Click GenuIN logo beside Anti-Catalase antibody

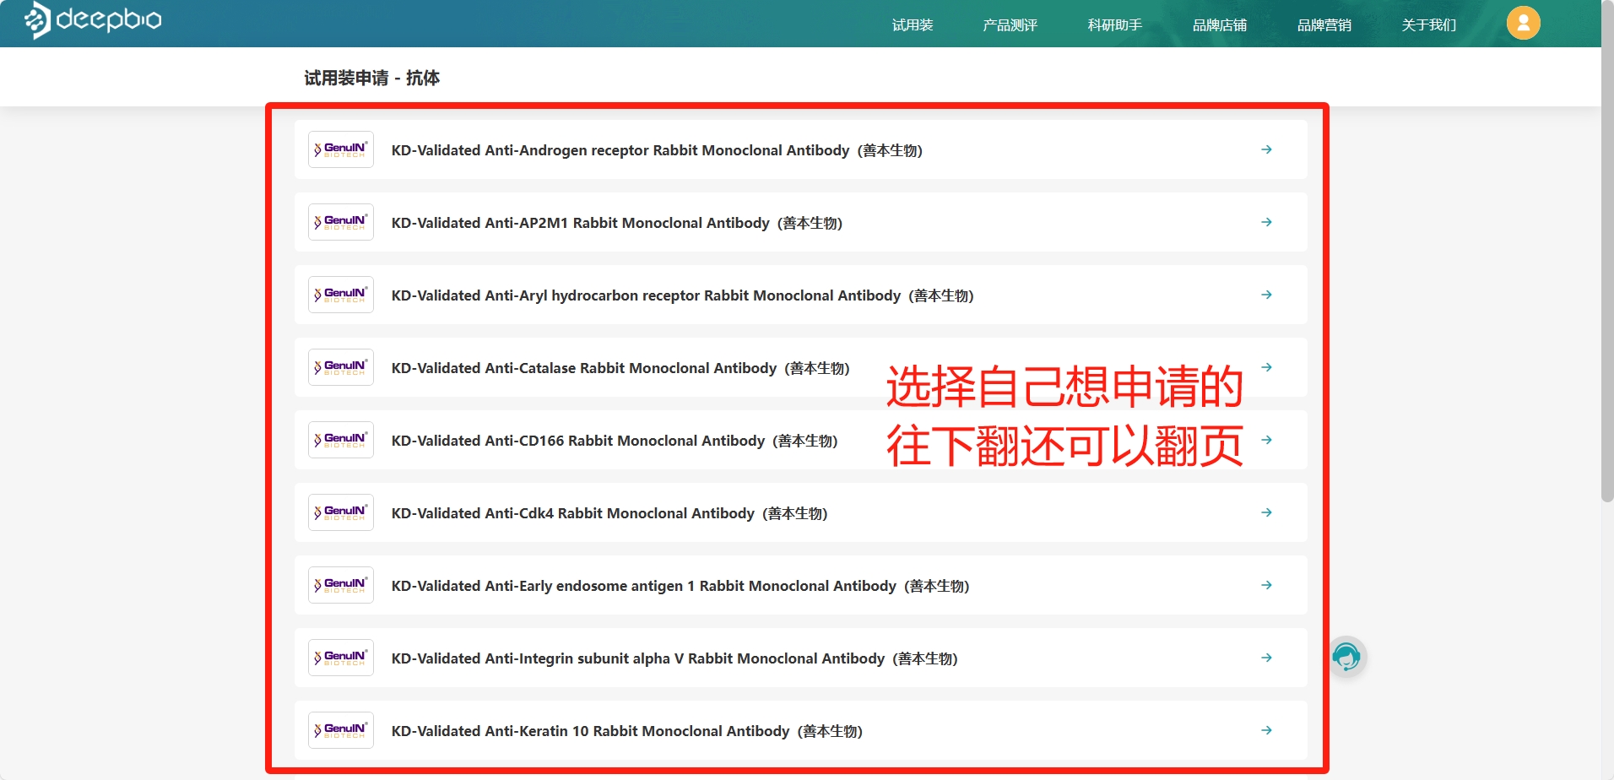click(x=341, y=367)
